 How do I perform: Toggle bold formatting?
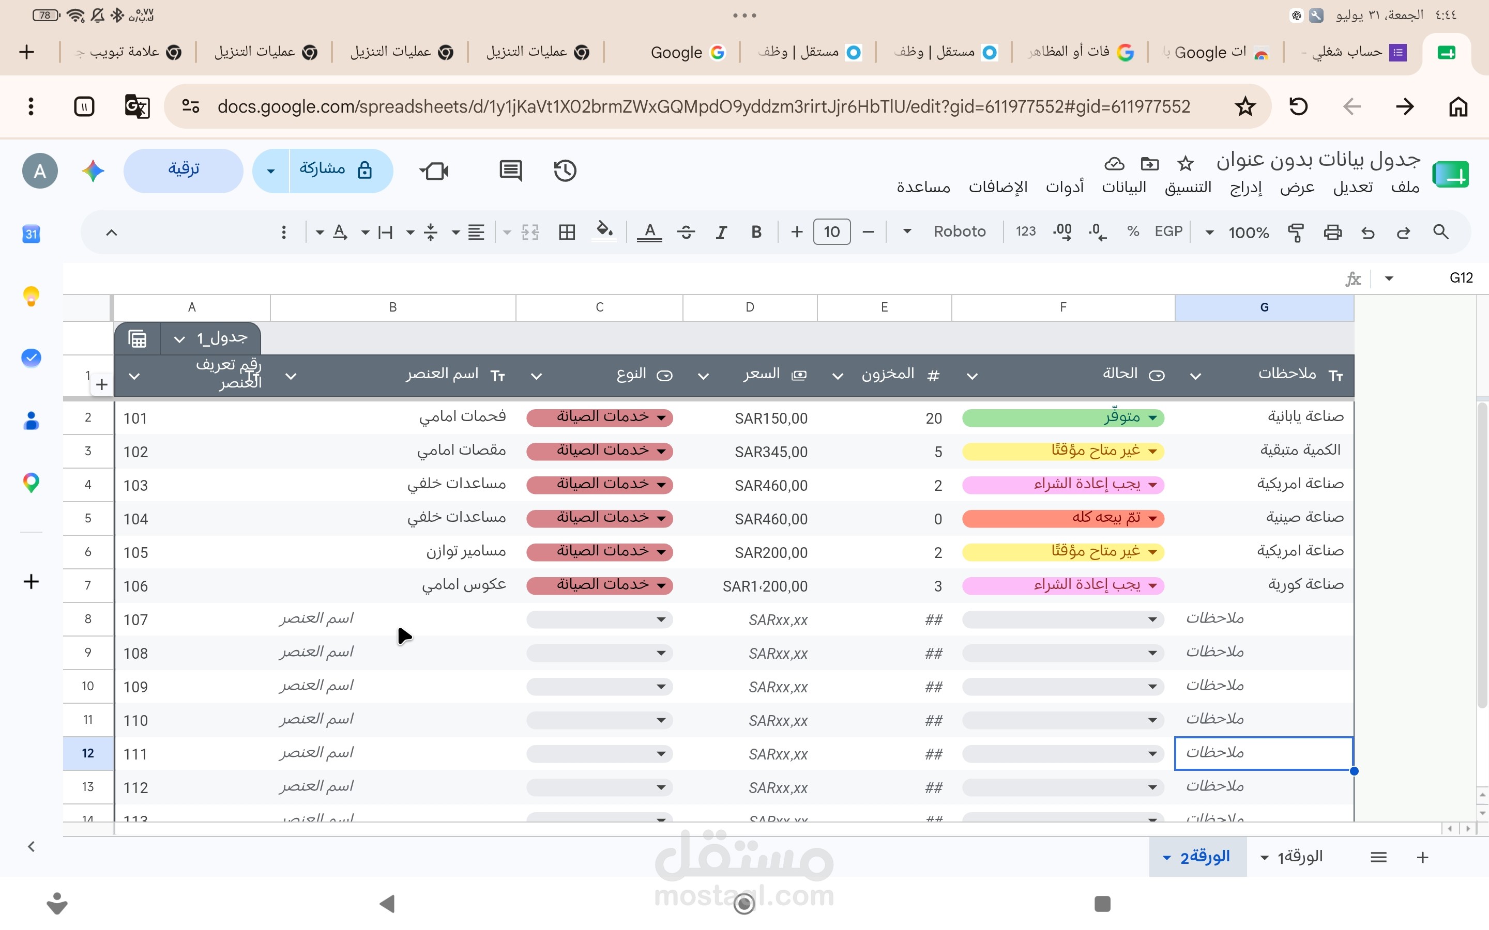[756, 232]
